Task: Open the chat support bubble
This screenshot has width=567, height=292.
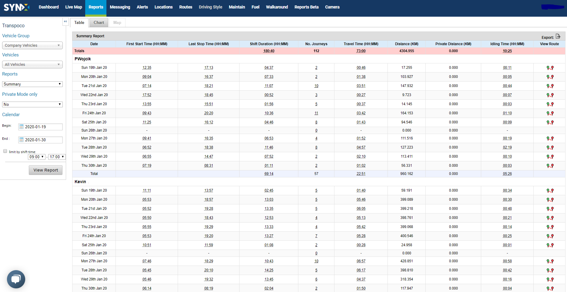Action: [16, 279]
